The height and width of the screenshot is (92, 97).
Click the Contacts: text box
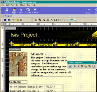tap(18, 82)
